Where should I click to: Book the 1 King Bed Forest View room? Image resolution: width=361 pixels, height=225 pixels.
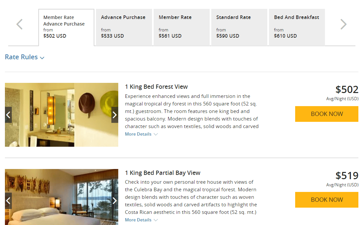click(326, 114)
